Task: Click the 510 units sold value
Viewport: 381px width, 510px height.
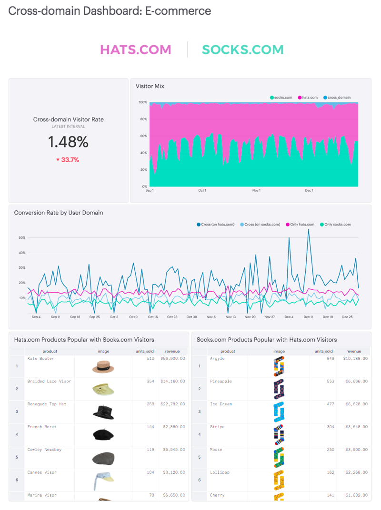Action: (150, 358)
